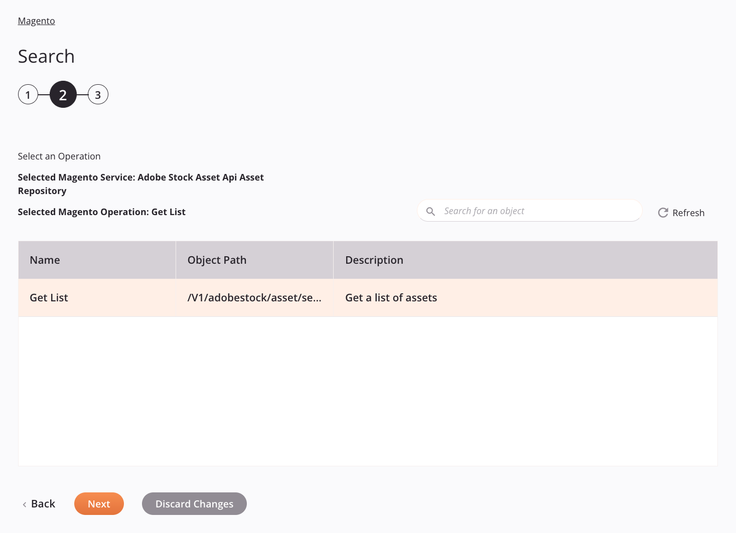Click the 'Selected Magento Service' text line
This screenshot has height=533, width=736.
(140, 184)
